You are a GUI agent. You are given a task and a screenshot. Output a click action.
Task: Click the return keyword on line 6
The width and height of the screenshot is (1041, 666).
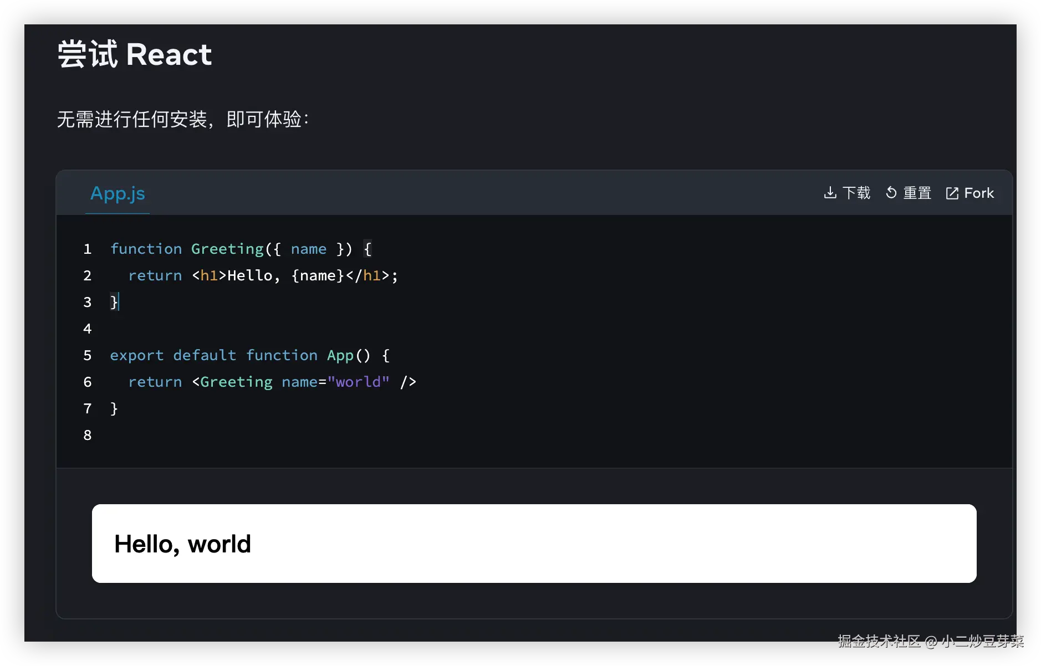coord(155,382)
